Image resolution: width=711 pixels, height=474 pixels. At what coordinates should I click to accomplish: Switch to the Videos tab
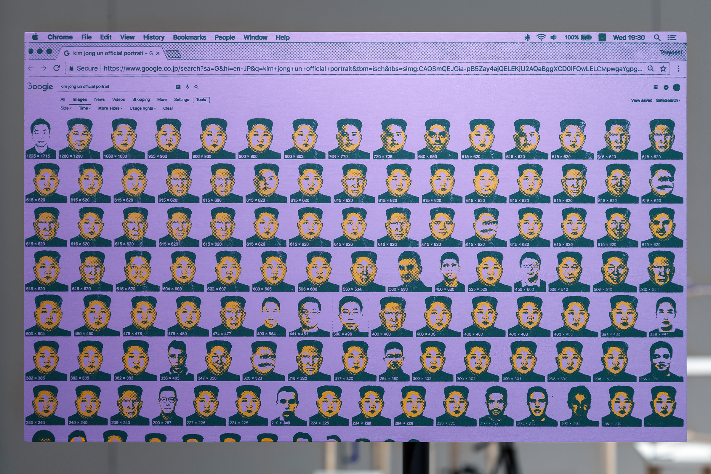coord(118,99)
